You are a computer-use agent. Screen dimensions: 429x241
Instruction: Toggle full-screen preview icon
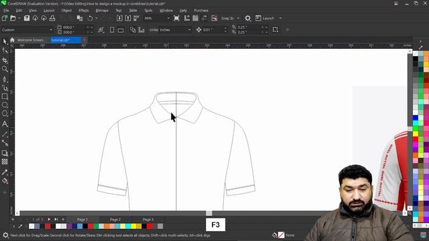176,18
